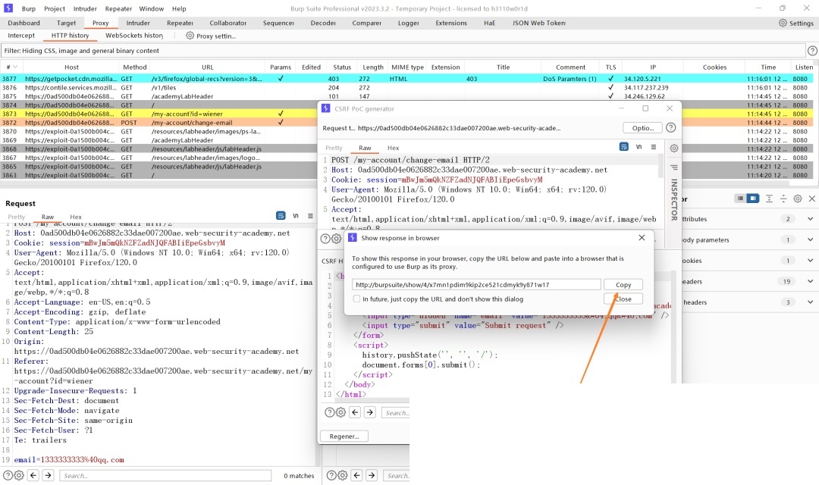Click scrollbar of CSRF PoC request editor

coord(661,167)
